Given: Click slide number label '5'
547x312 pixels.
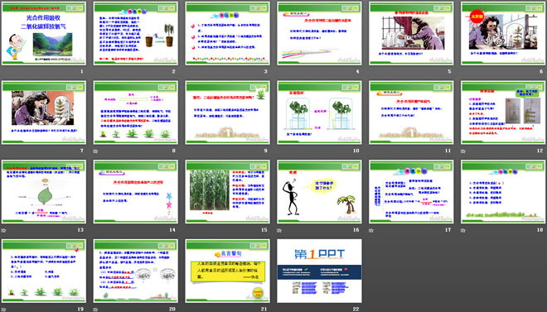Looking at the screenshot, I should 449,71.
